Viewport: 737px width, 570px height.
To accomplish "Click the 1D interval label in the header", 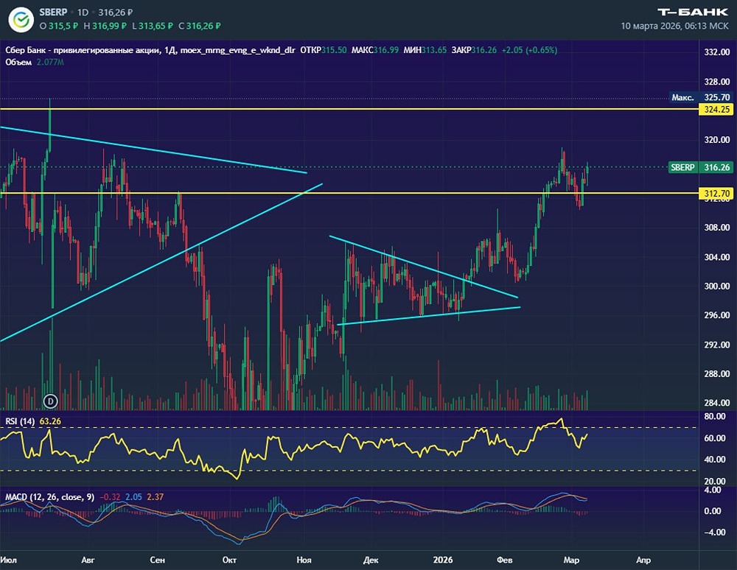I will [x=83, y=13].
